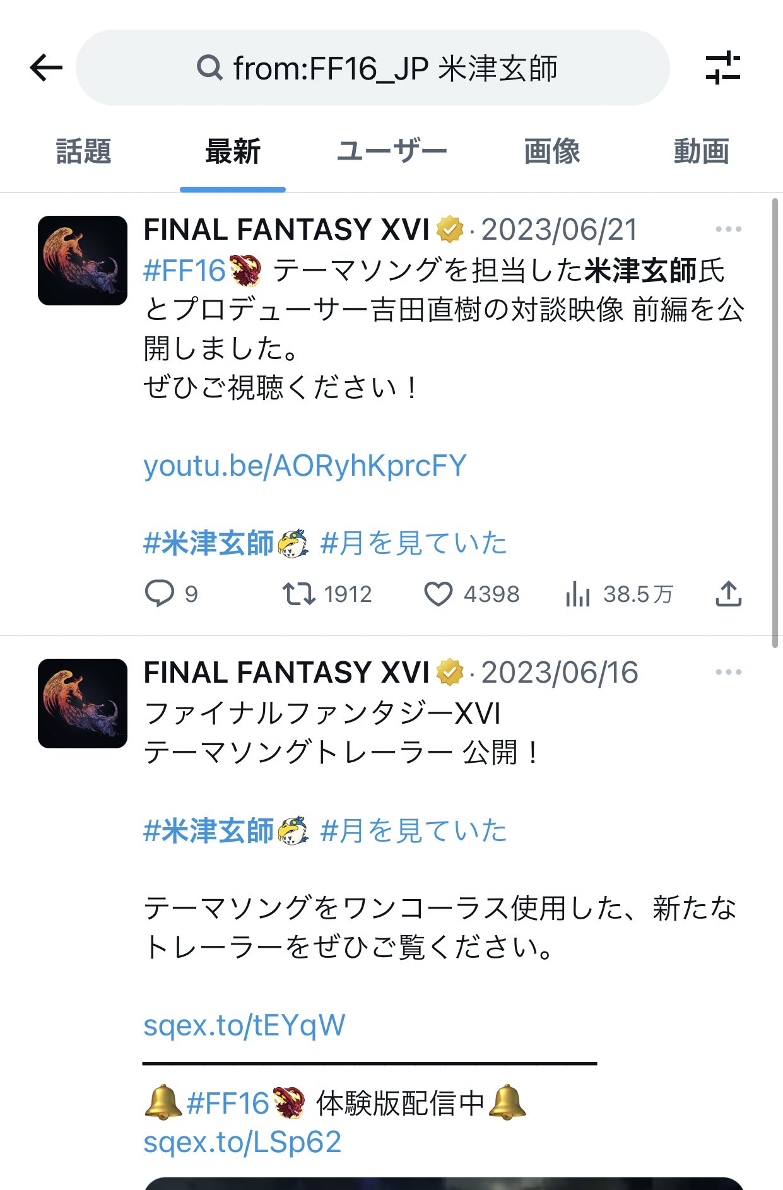Viewport: 783px width, 1190px height.
Task: Open the sqex.to/LSp62 demo link
Action: pos(242,1142)
